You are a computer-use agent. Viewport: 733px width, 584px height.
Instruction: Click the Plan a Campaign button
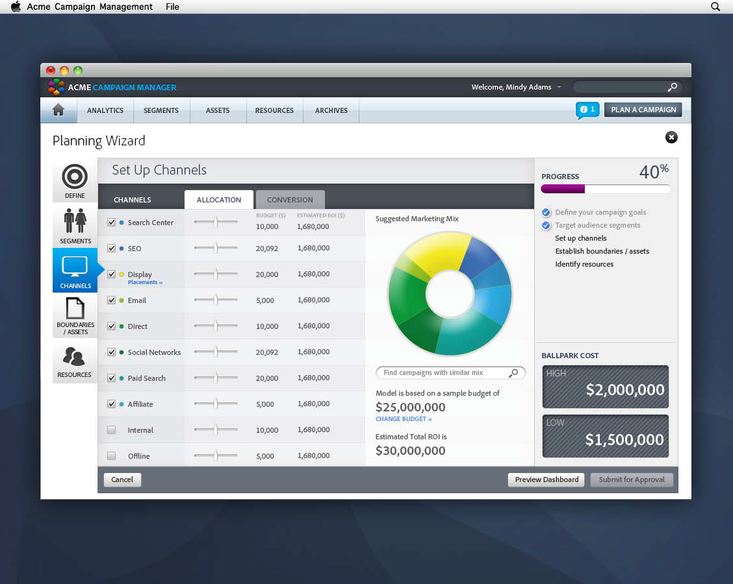[643, 110]
